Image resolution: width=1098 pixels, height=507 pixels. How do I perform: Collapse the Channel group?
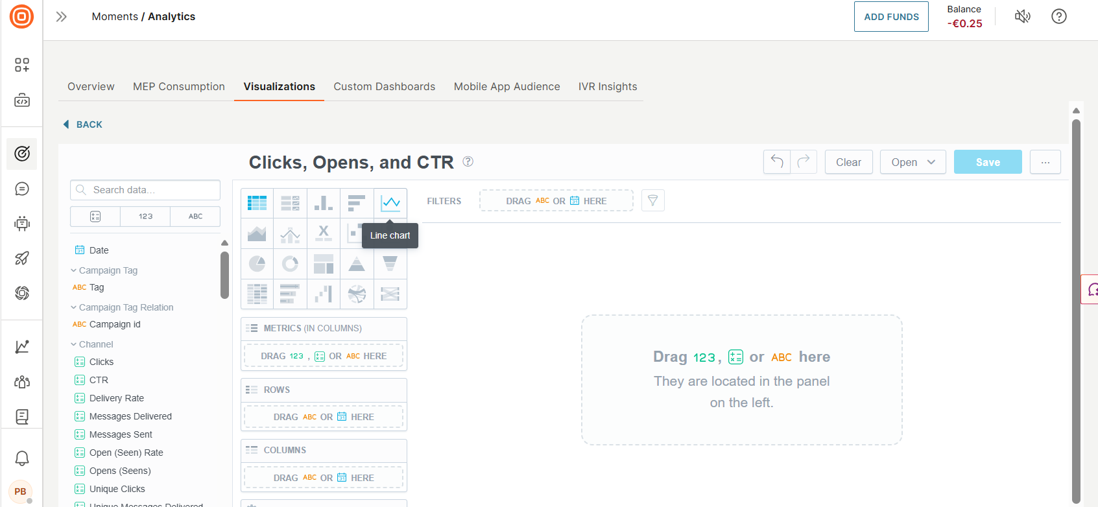click(x=91, y=344)
